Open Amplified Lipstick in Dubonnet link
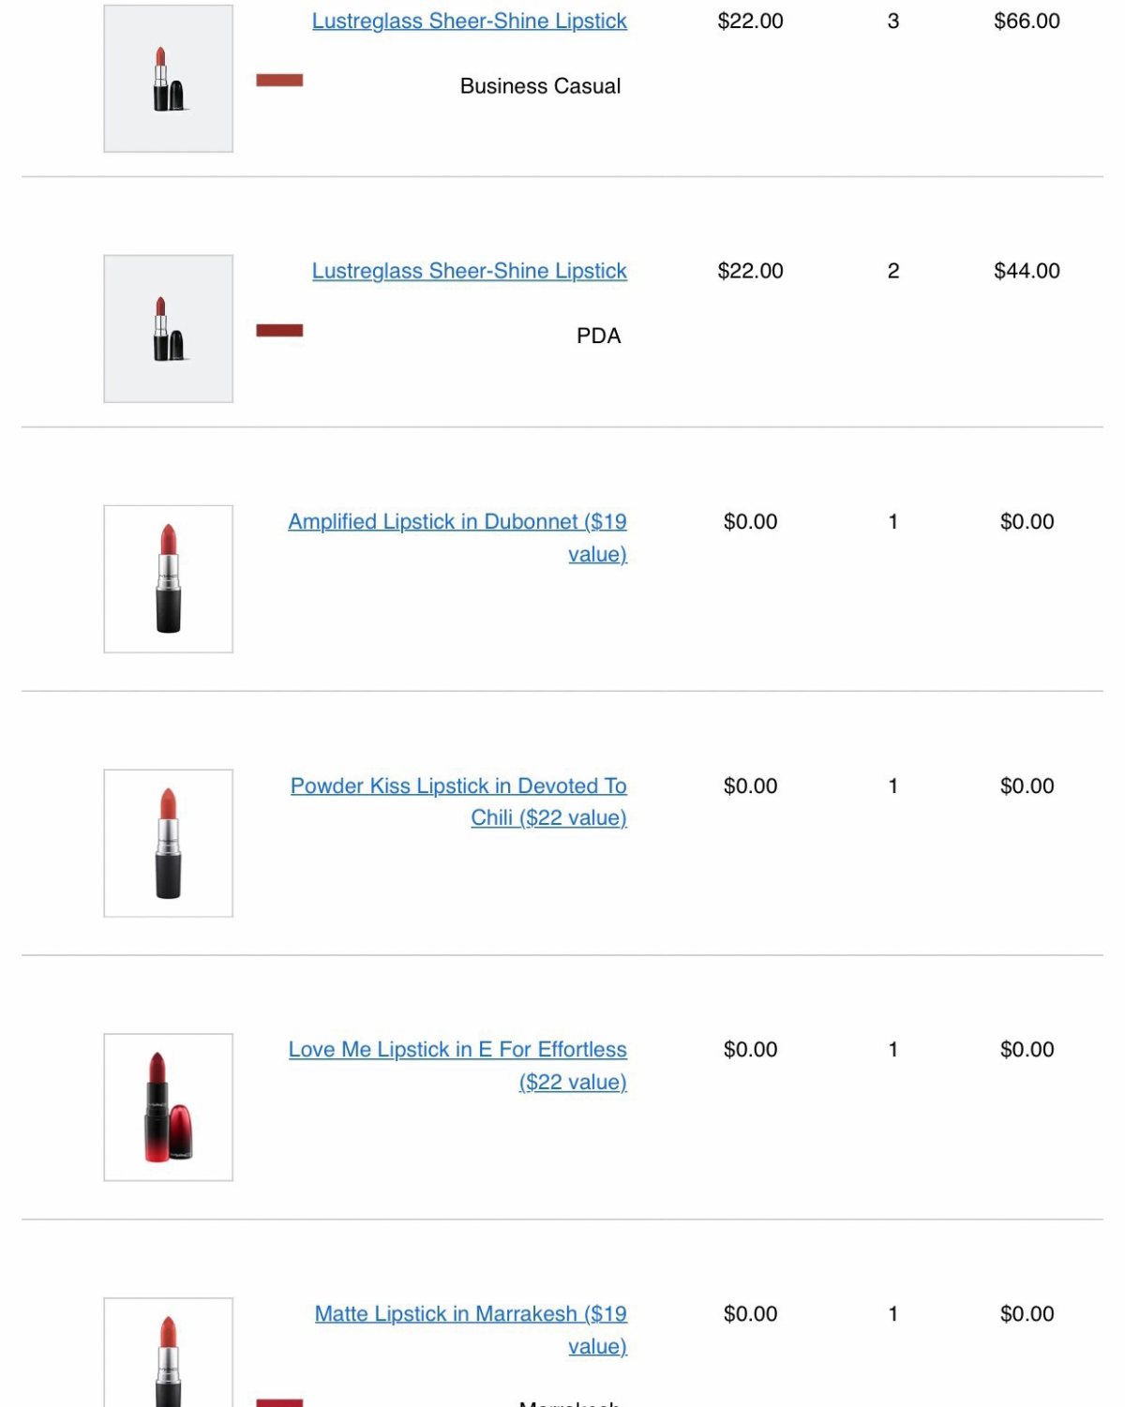Screen dimensions: 1125x1407 coord(457,537)
